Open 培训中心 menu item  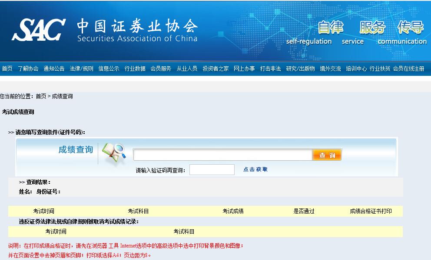[x=356, y=68]
